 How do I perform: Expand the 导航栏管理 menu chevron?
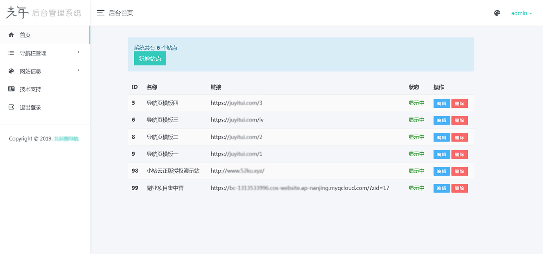[x=79, y=53]
